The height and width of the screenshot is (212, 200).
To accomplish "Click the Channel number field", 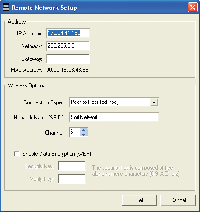I will pyautogui.click(x=74, y=132).
